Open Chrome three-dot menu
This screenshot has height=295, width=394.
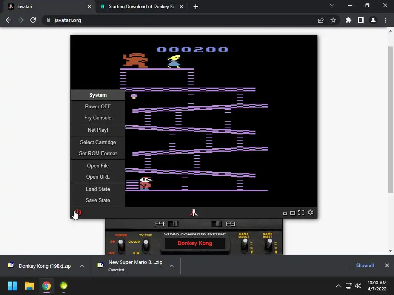click(386, 20)
